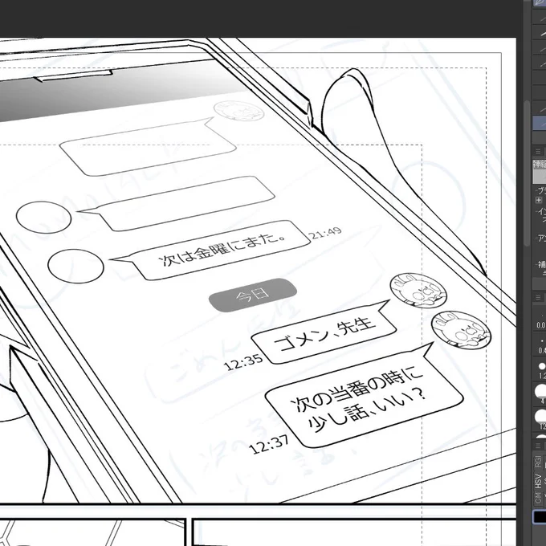Click the brush stroke preview thumbnail

point(540,172)
